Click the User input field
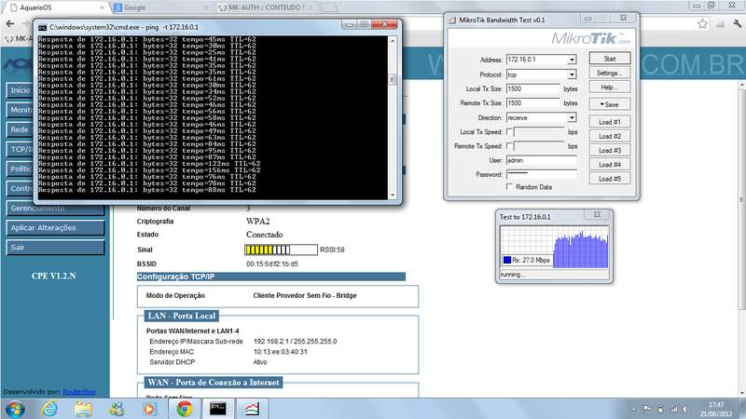Image resolution: width=746 pixels, height=419 pixels. (542, 160)
